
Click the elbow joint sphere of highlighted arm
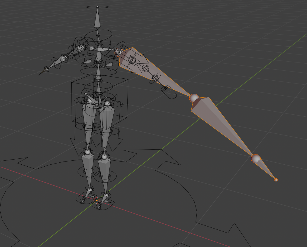pos(194,98)
